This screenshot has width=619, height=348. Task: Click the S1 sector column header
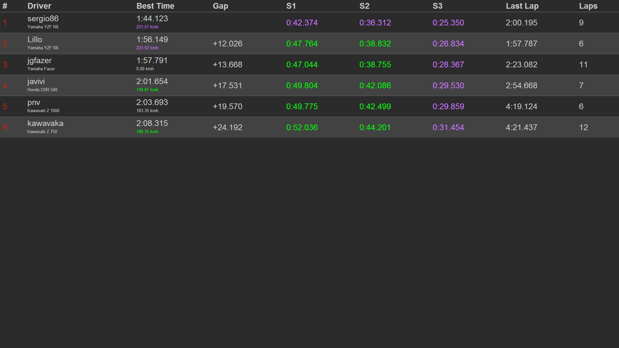291,6
